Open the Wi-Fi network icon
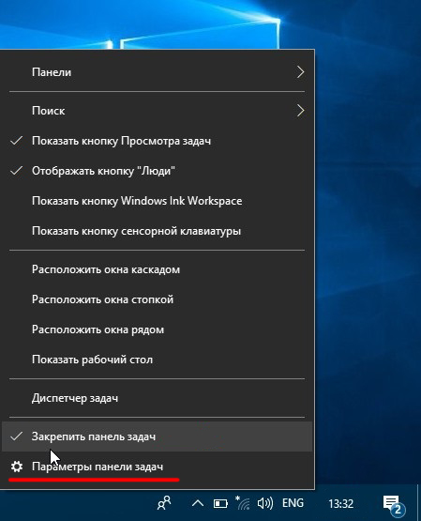 click(243, 503)
